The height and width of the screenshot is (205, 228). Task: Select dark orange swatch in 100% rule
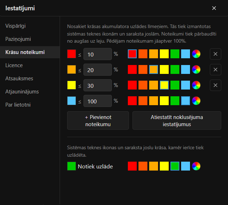pos(143,101)
